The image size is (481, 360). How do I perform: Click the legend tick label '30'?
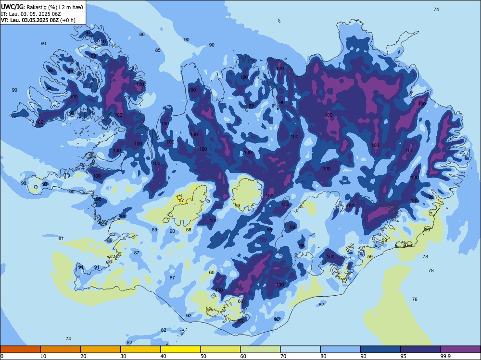point(123,356)
